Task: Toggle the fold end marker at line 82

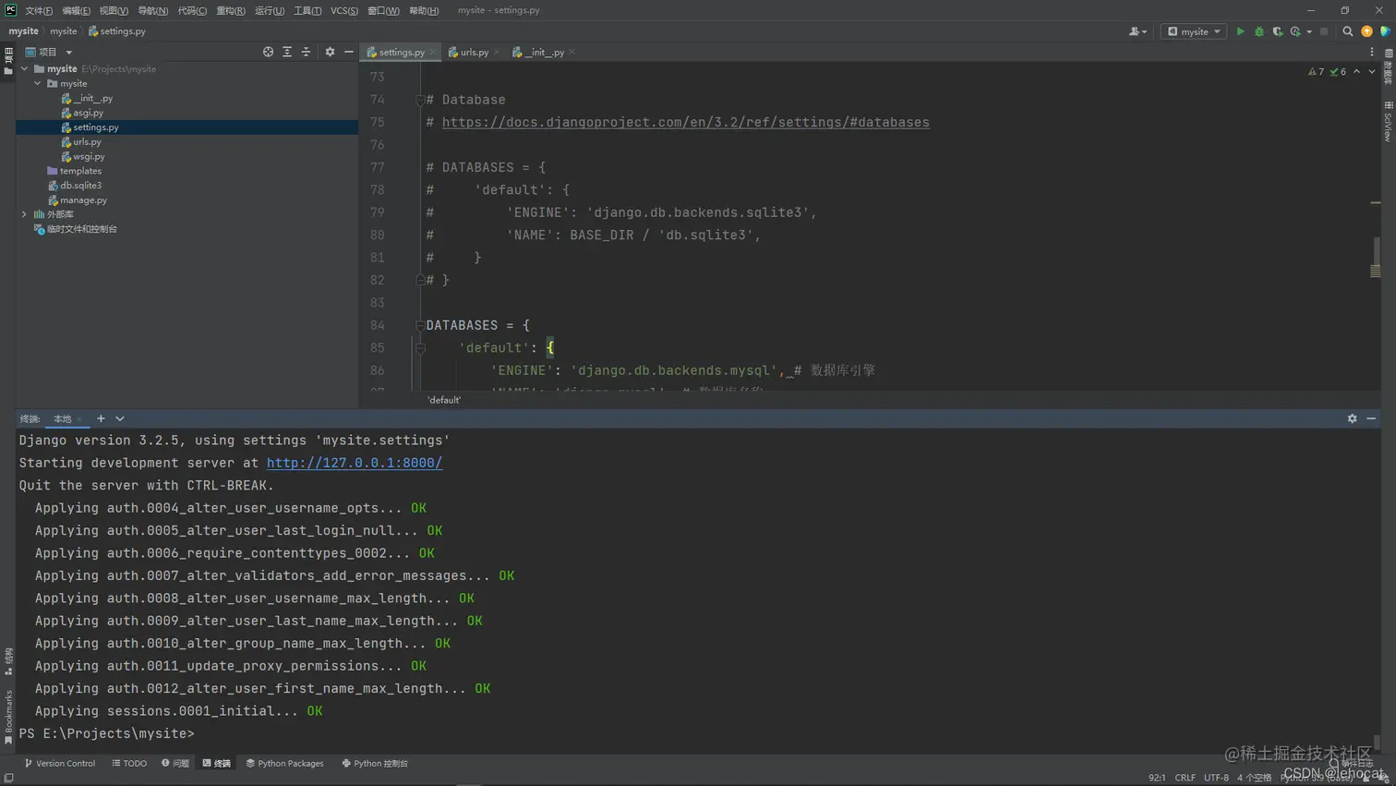Action: 420,280
